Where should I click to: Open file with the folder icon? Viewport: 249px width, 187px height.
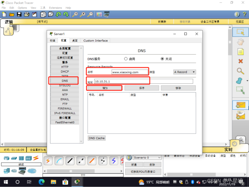coord(12,15)
